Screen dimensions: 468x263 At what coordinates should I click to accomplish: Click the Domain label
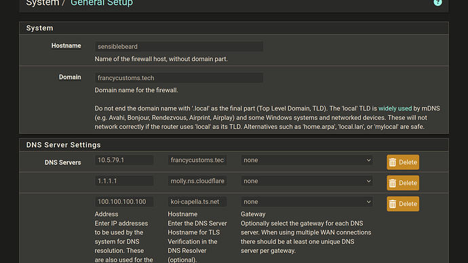click(70, 77)
